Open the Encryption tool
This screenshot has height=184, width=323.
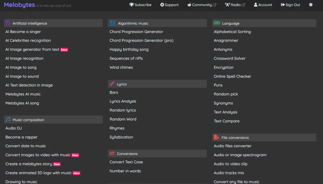[224, 67]
